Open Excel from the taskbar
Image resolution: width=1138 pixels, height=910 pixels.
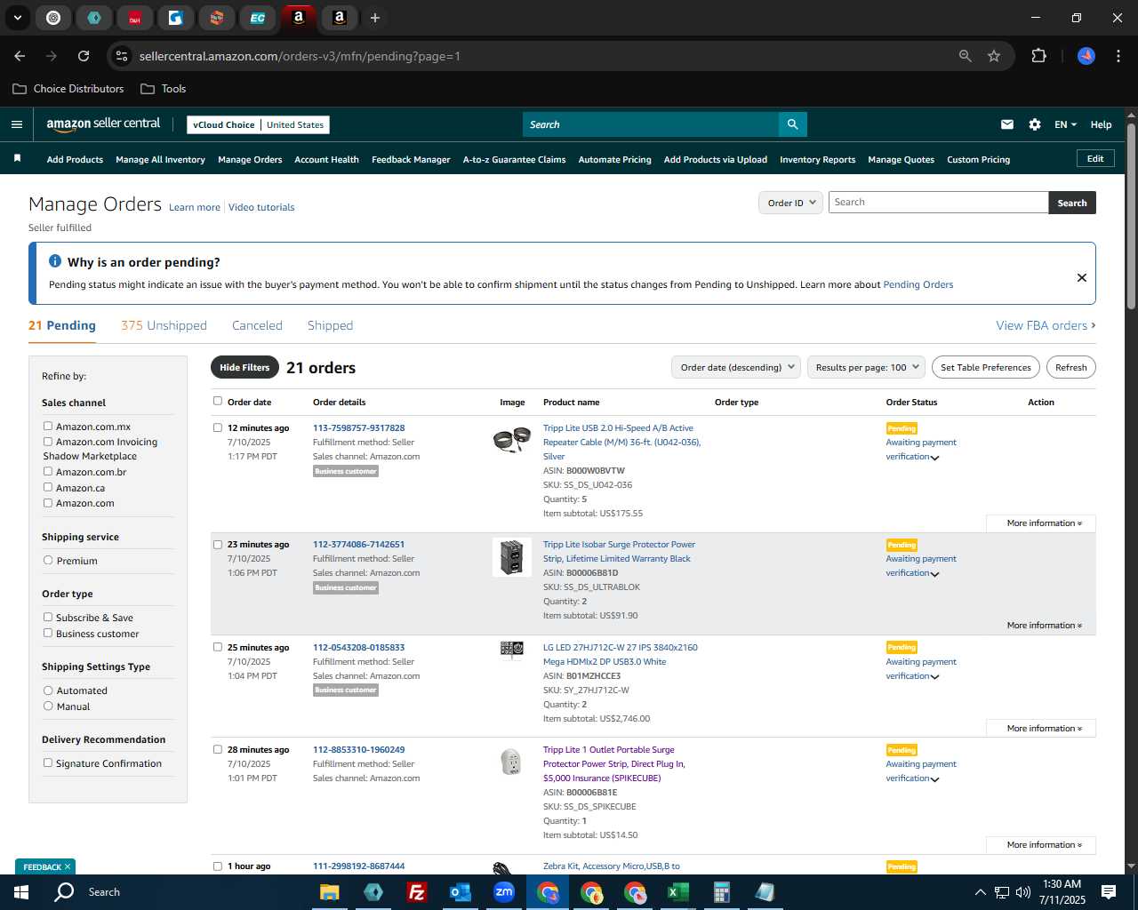(x=678, y=892)
